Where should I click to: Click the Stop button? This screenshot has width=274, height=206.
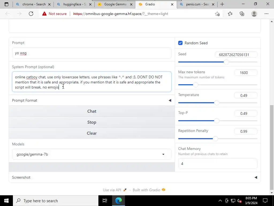tap(92, 122)
